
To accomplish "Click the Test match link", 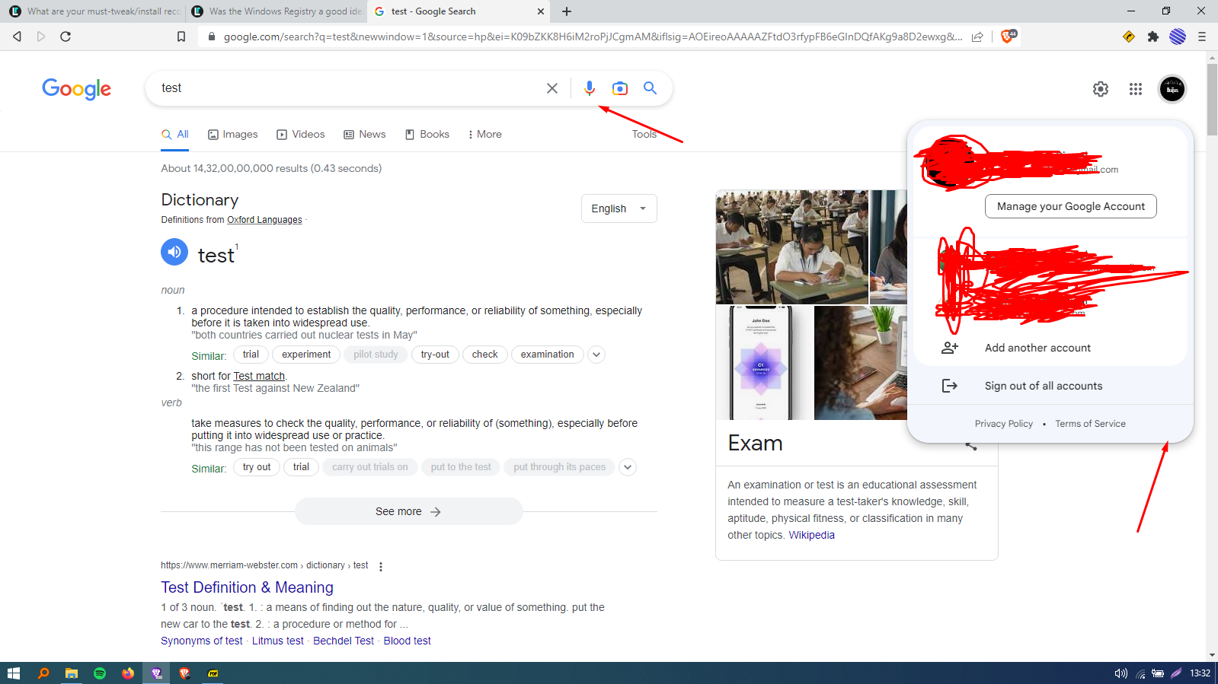I will [x=259, y=376].
